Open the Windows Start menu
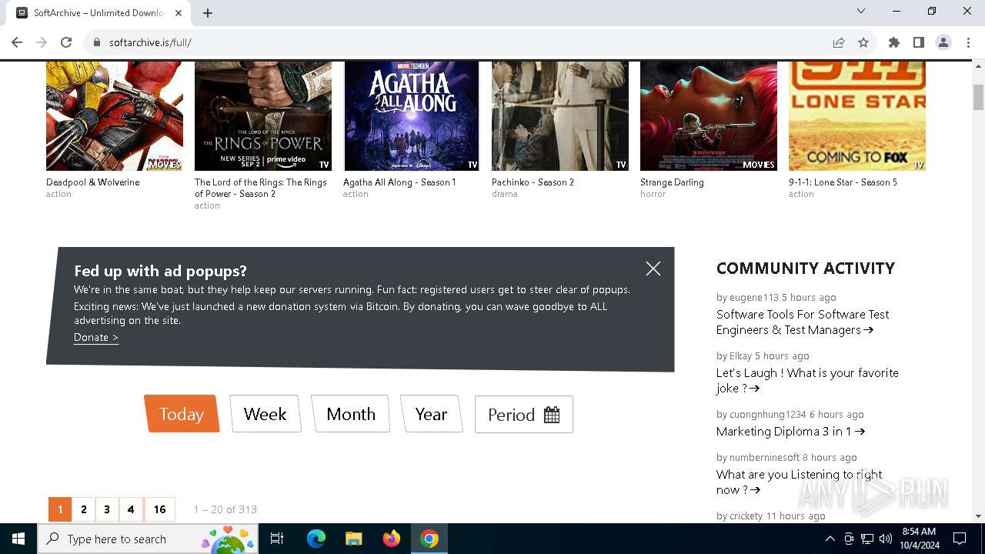985x554 pixels. tap(18, 539)
